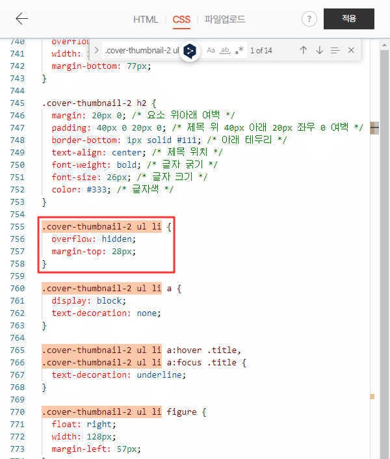Click 'font-weight: bold;' declaration

[x=96, y=164]
